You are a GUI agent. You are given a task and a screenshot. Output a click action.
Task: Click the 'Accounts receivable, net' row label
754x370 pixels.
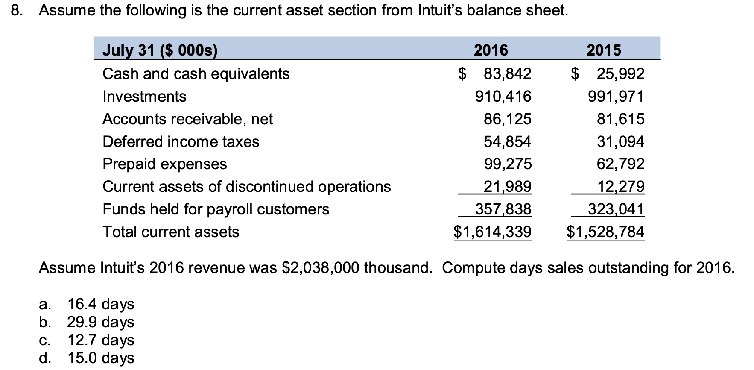(187, 119)
